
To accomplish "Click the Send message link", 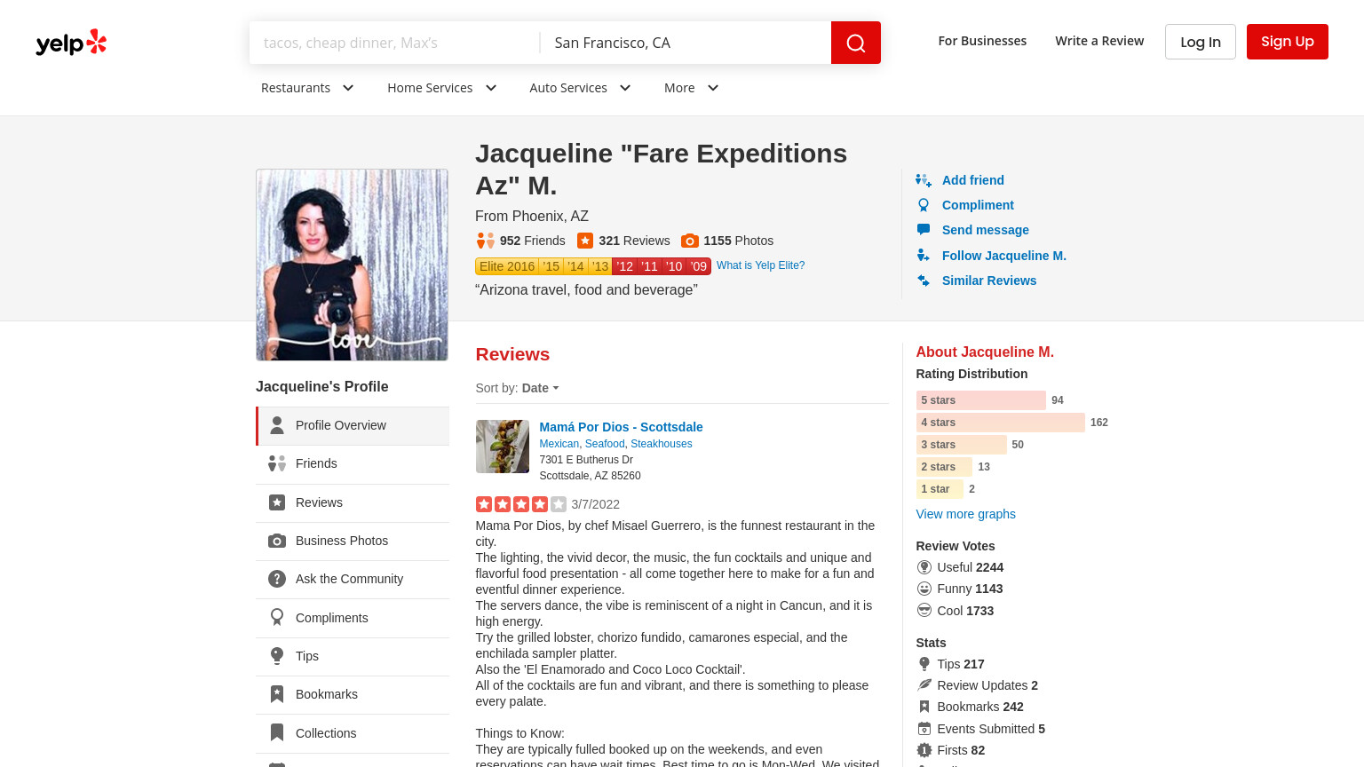I will click(x=986, y=230).
